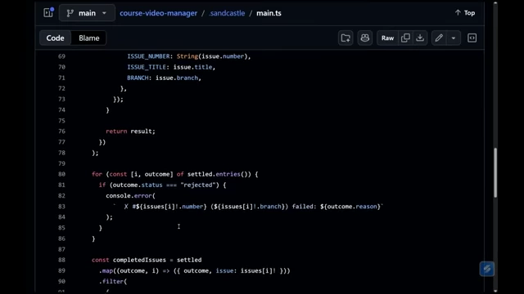Open Copilot chat icon
The height and width of the screenshot is (294, 524).
(x=365, y=38)
